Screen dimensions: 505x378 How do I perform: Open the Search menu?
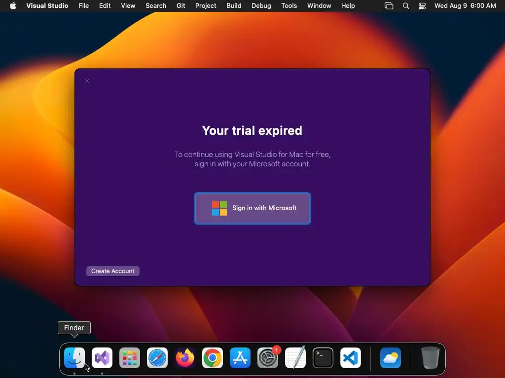click(x=156, y=6)
